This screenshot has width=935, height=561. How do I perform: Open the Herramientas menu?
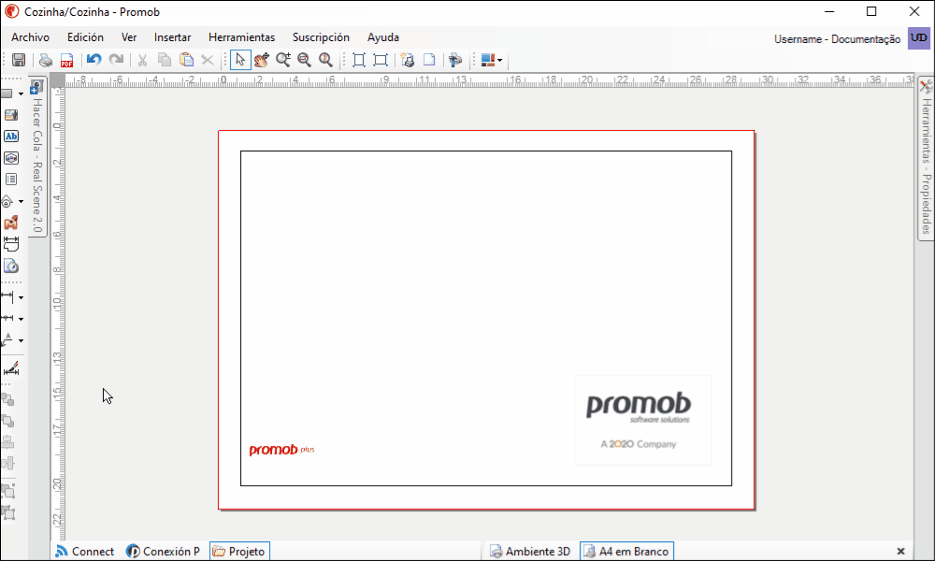[x=241, y=37]
